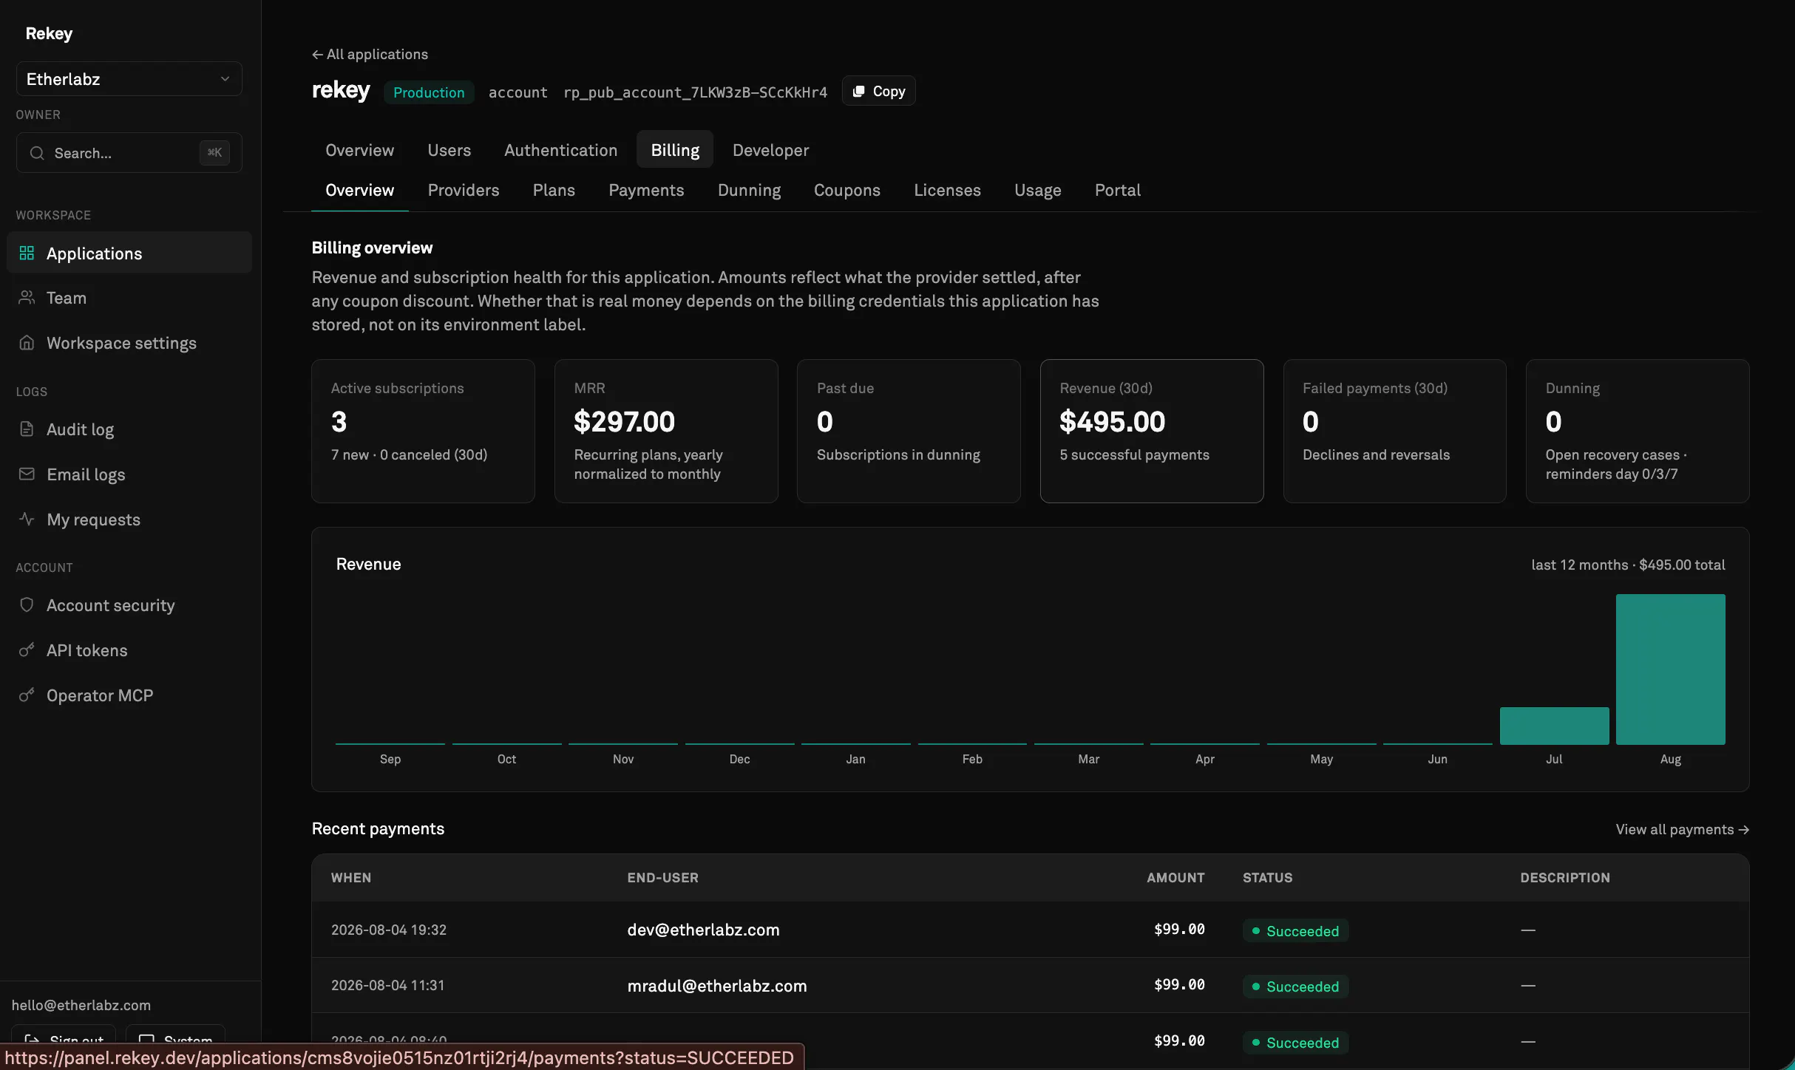This screenshot has width=1795, height=1070.
Task: Click the MRR $297.00 card
Action: pyautogui.click(x=666, y=431)
